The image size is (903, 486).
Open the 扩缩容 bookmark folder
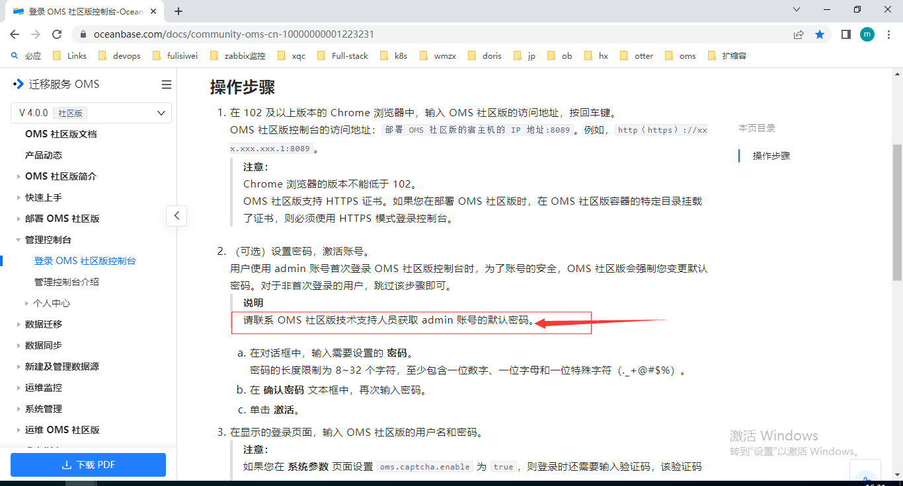point(726,55)
